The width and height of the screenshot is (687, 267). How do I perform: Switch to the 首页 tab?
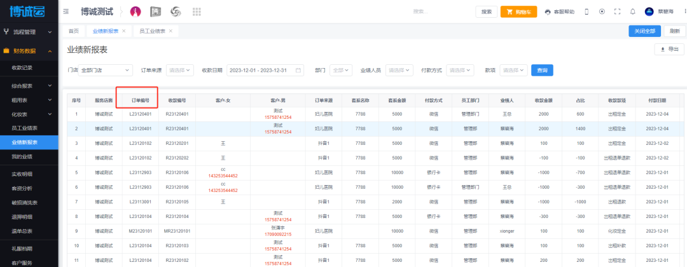(x=74, y=31)
